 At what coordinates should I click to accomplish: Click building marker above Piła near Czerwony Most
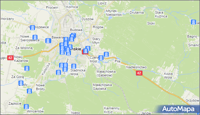click(x=106, y=54)
